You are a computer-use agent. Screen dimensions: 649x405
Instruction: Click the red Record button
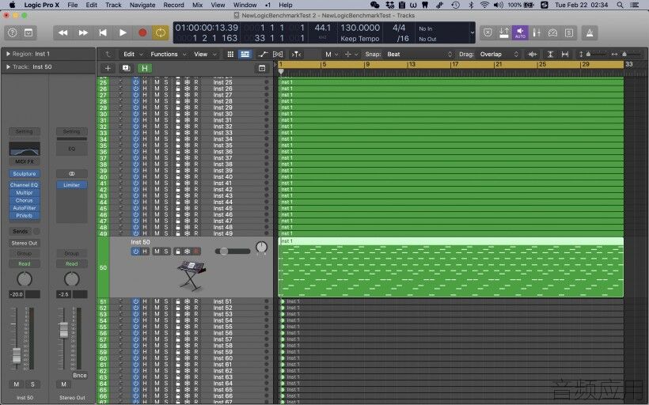click(x=142, y=32)
